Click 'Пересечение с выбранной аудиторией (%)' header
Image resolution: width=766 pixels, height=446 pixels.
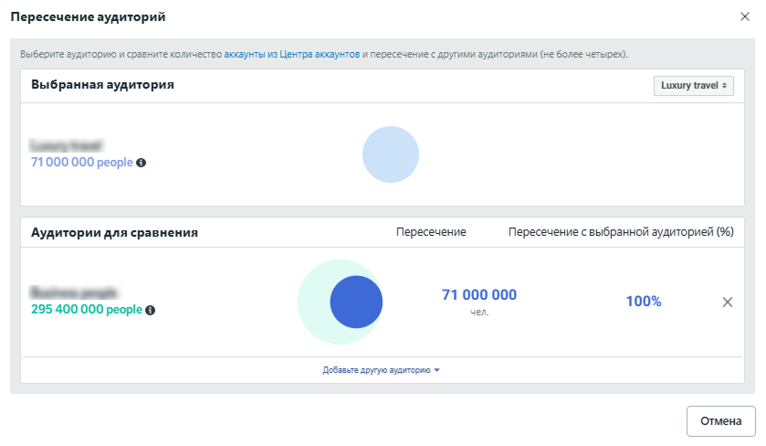(621, 232)
